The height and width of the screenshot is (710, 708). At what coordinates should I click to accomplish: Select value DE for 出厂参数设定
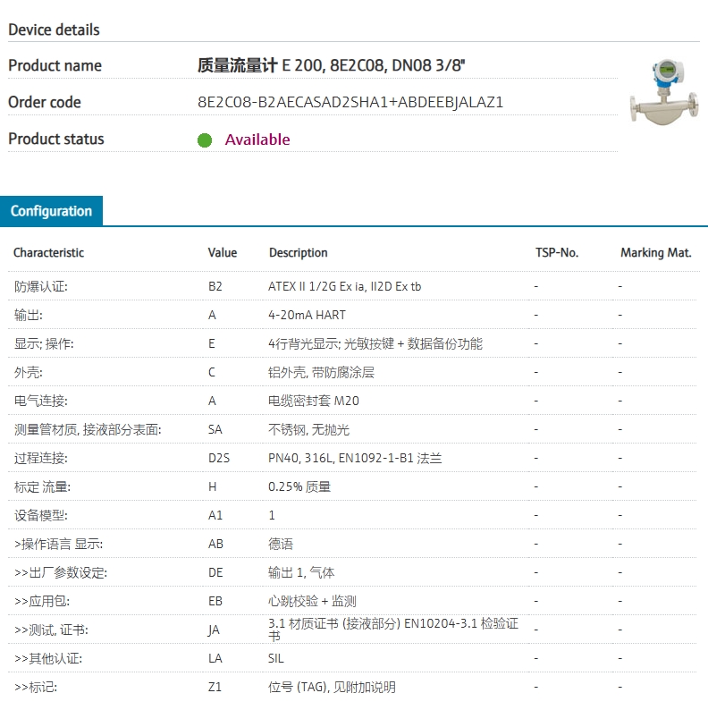[215, 573]
